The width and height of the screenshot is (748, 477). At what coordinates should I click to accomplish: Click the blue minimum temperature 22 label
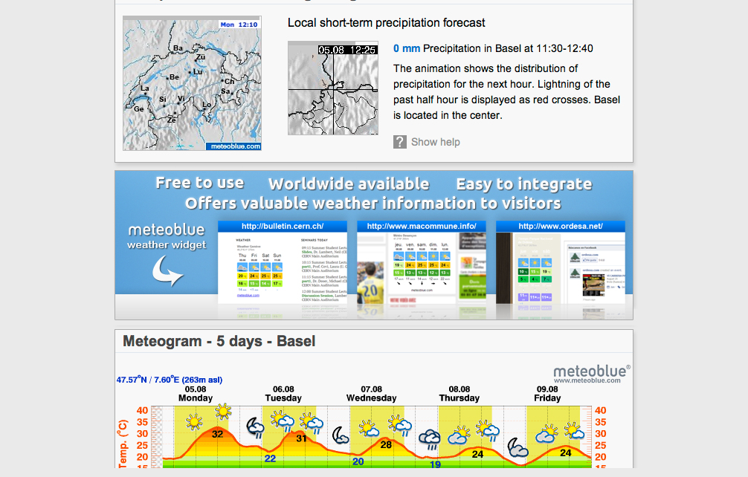point(270,458)
